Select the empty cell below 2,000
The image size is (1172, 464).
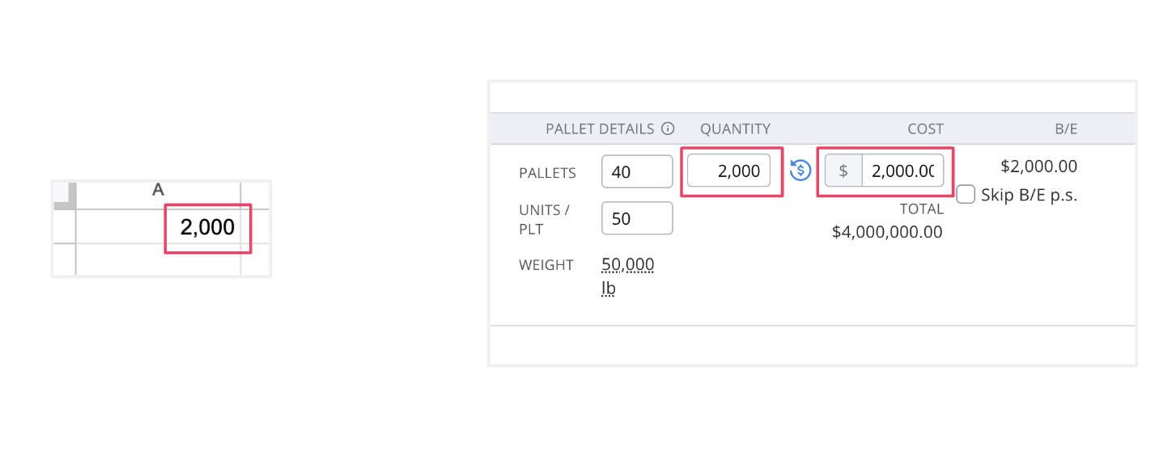pyautogui.click(x=159, y=259)
